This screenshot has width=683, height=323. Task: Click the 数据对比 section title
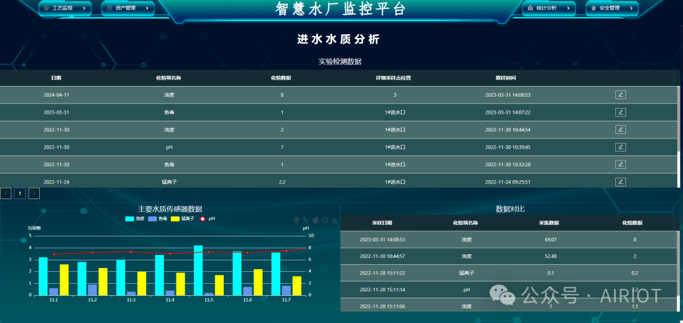510,209
